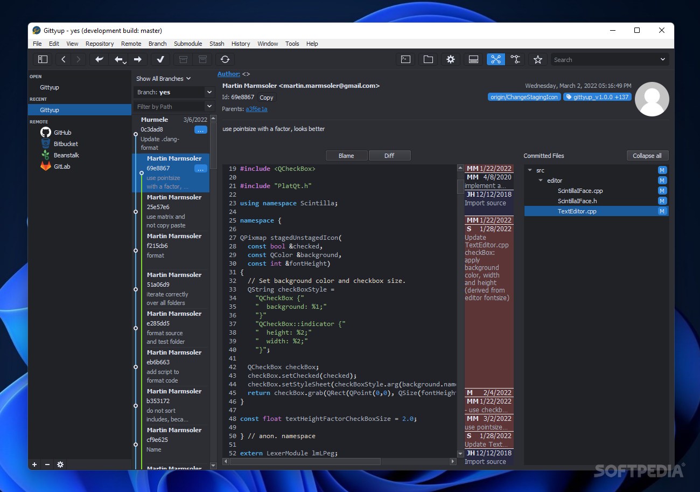Image resolution: width=700 pixels, height=492 pixels.
Task: Open the Stash menu
Action: tap(217, 44)
